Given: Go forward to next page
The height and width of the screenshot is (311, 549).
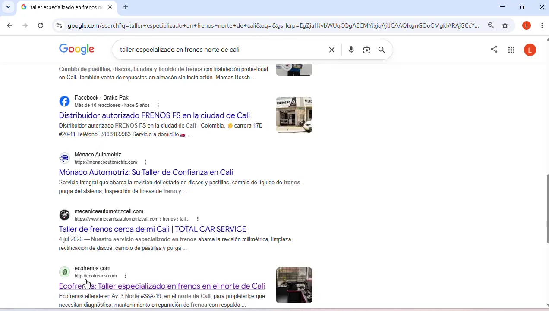Looking at the screenshot, I should [25, 25].
